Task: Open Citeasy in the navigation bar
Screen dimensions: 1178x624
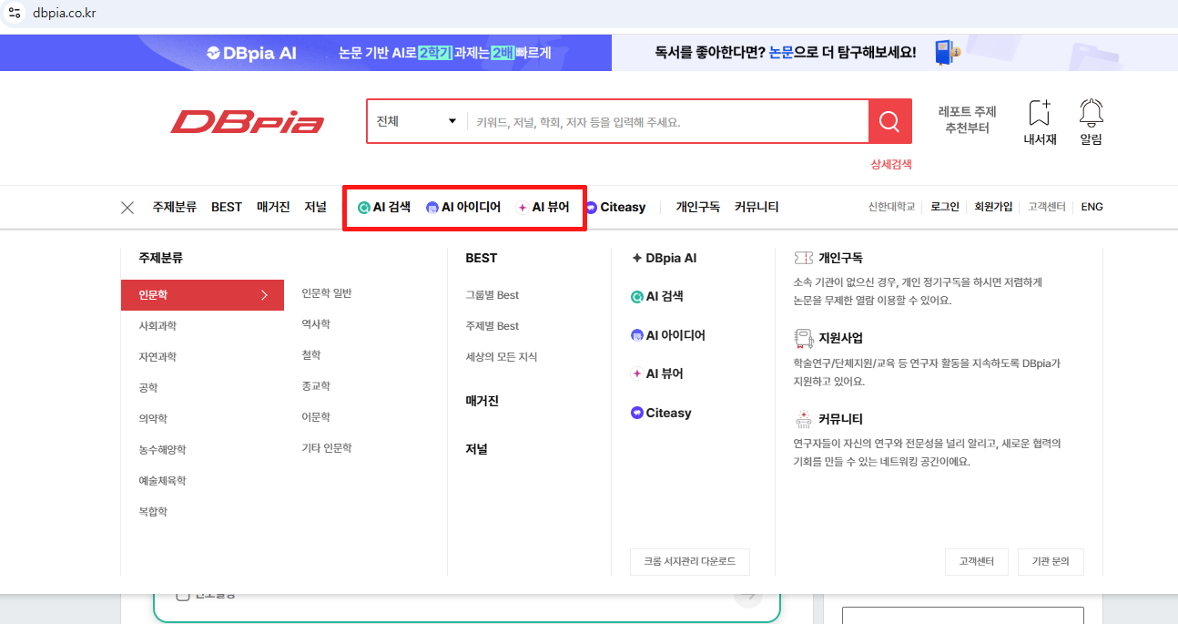Action: (615, 207)
